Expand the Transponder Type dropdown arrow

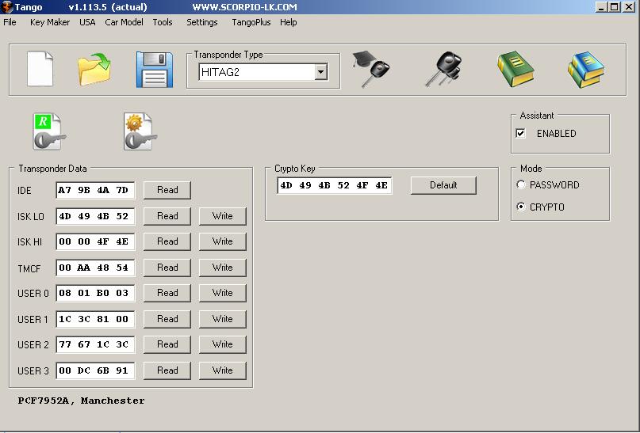coord(321,72)
